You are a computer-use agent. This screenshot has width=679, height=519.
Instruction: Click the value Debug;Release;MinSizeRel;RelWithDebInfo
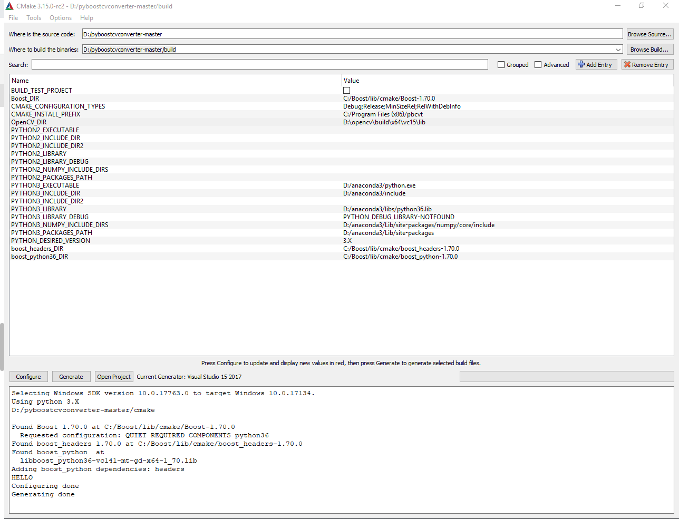[x=402, y=106]
